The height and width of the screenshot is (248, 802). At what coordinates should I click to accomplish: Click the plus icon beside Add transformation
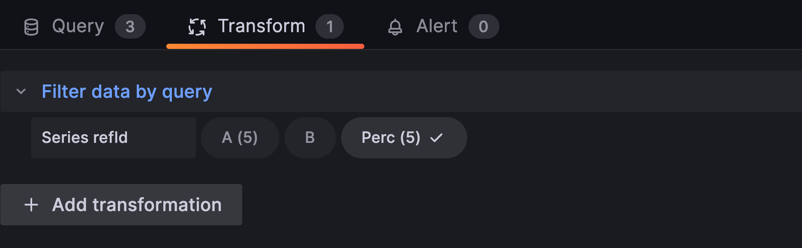click(x=31, y=205)
